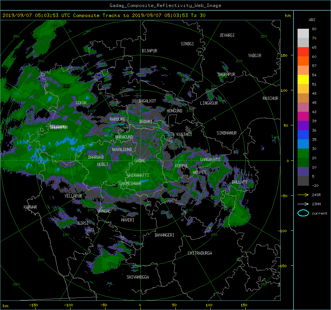Click the Gadag_Composite_Reflectivity_Web_Image title
This screenshot has width=331, height=310.
(x=165, y=6)
